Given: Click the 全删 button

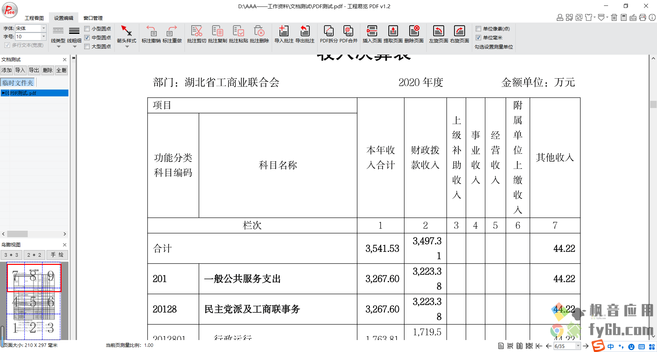Looking at the screenshot, I should point(61,70).
